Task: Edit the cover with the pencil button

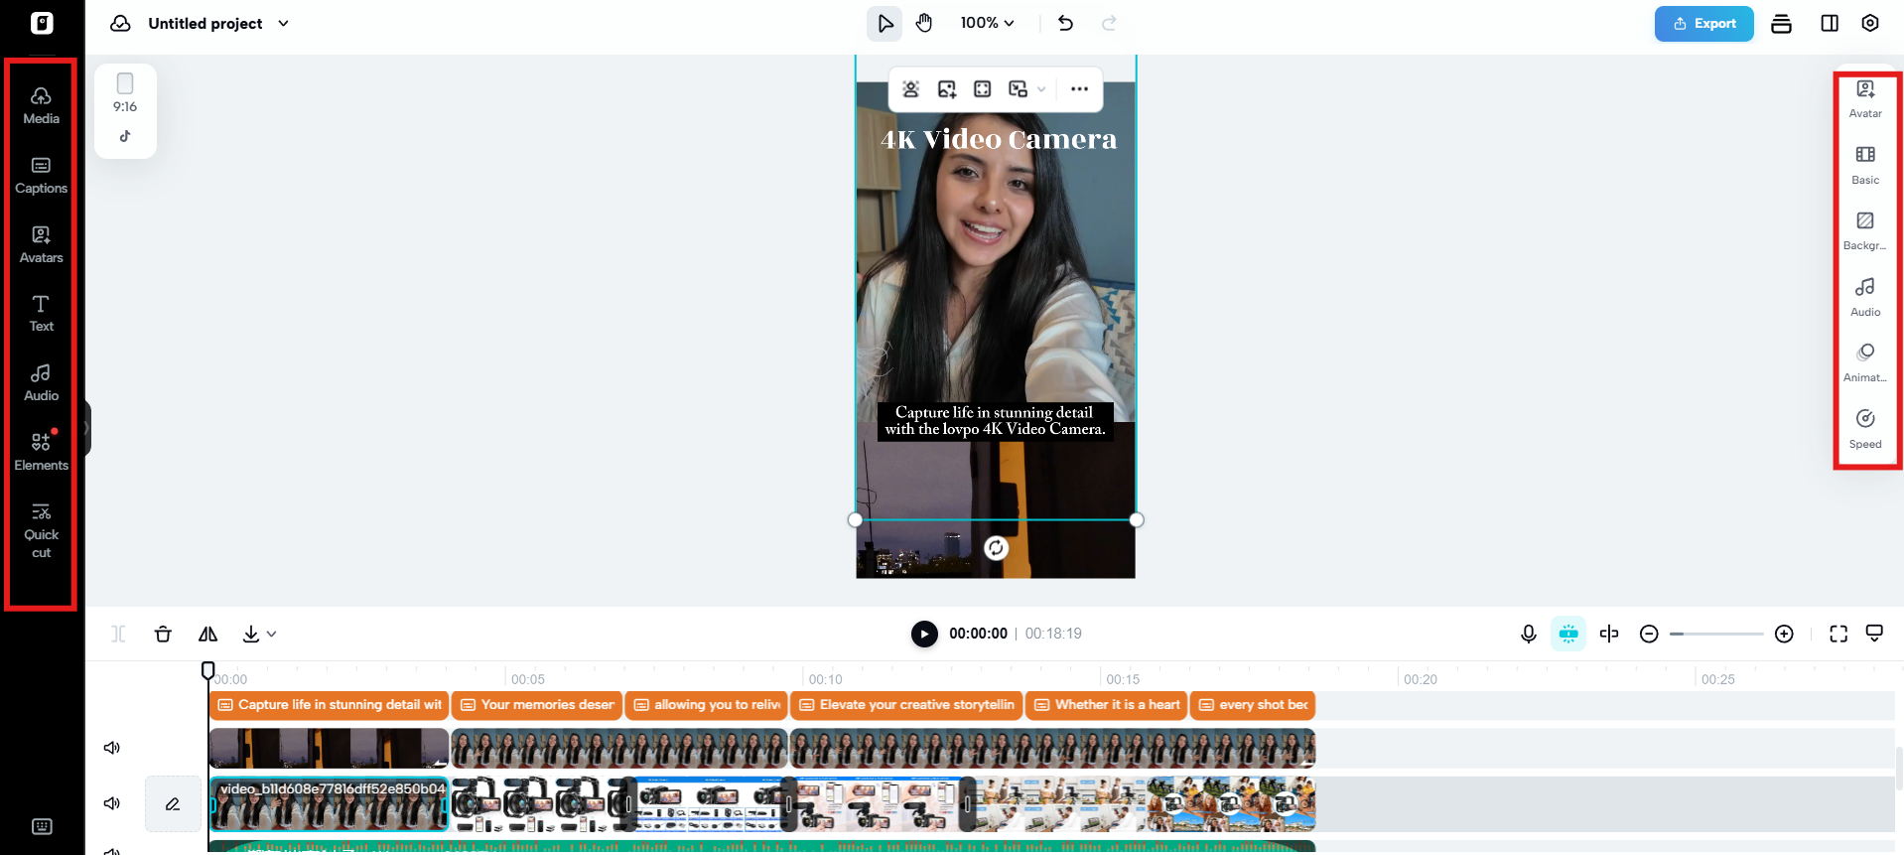Action: [173, 803]
